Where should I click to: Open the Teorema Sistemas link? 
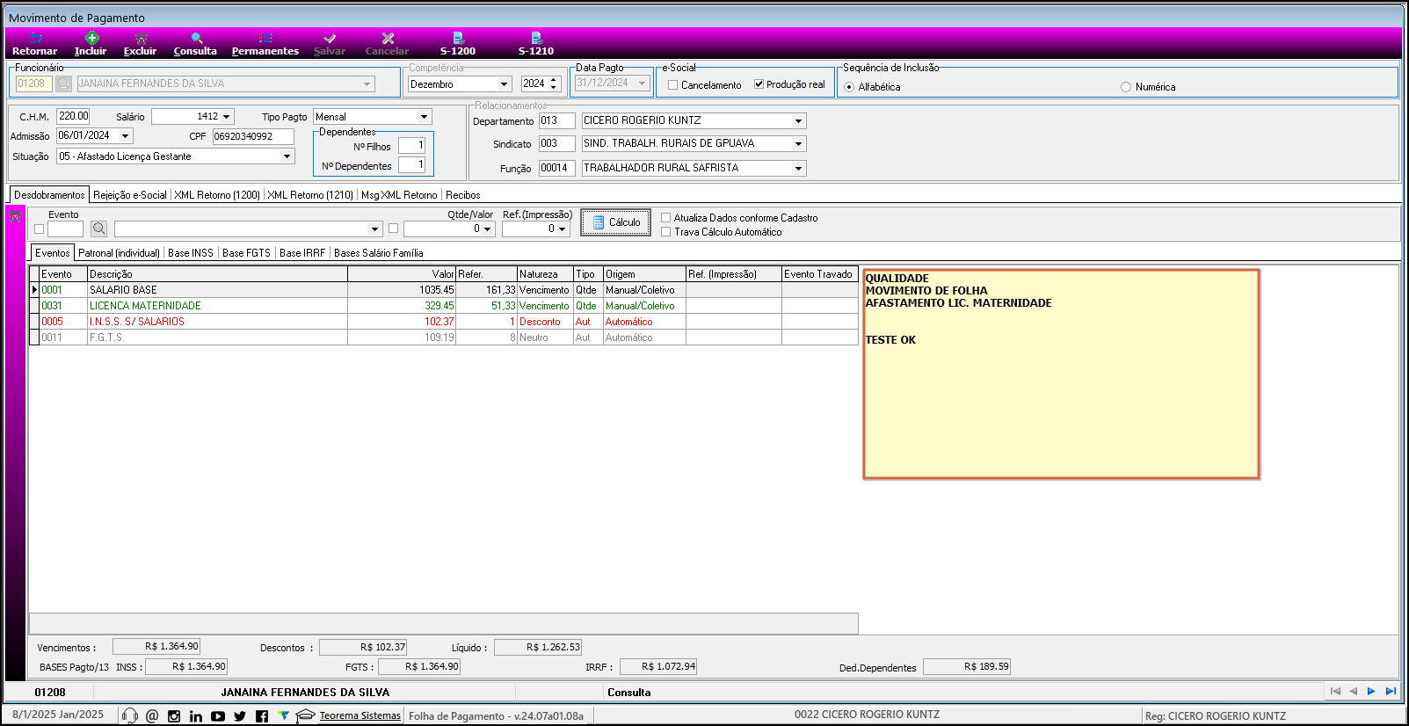pyautogui.click(x=360, y=715)
